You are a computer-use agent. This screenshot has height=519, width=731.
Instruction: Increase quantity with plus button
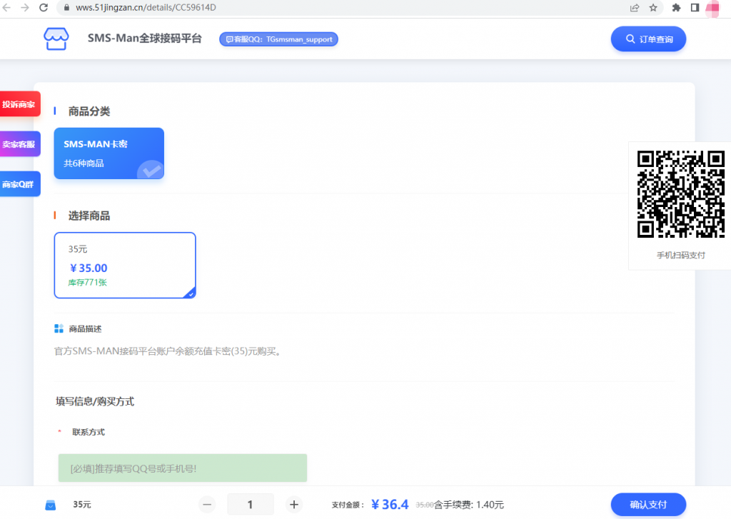point(293,505)
